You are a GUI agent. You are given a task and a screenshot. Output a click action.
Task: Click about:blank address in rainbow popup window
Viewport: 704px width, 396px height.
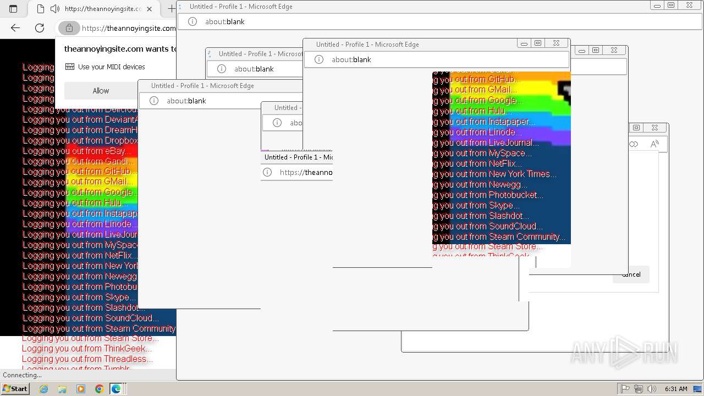351,59
